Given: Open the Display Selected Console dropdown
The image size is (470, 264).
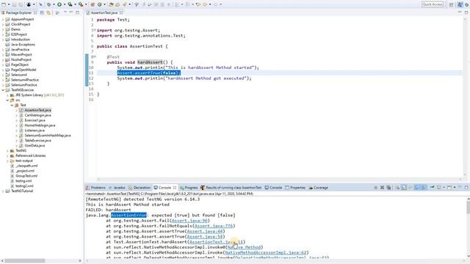Looking at the screenshot, I should tap(444, 188).
